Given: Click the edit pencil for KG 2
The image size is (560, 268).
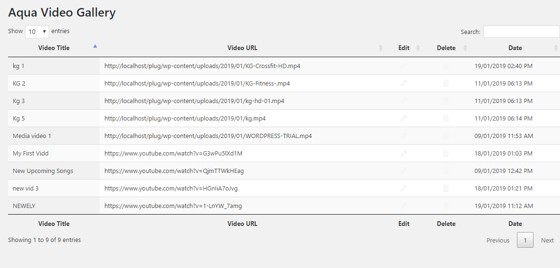Looking at the screenshot, I should [404, 84].
